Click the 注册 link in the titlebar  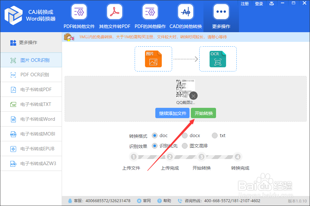click(x=244, y=4)
